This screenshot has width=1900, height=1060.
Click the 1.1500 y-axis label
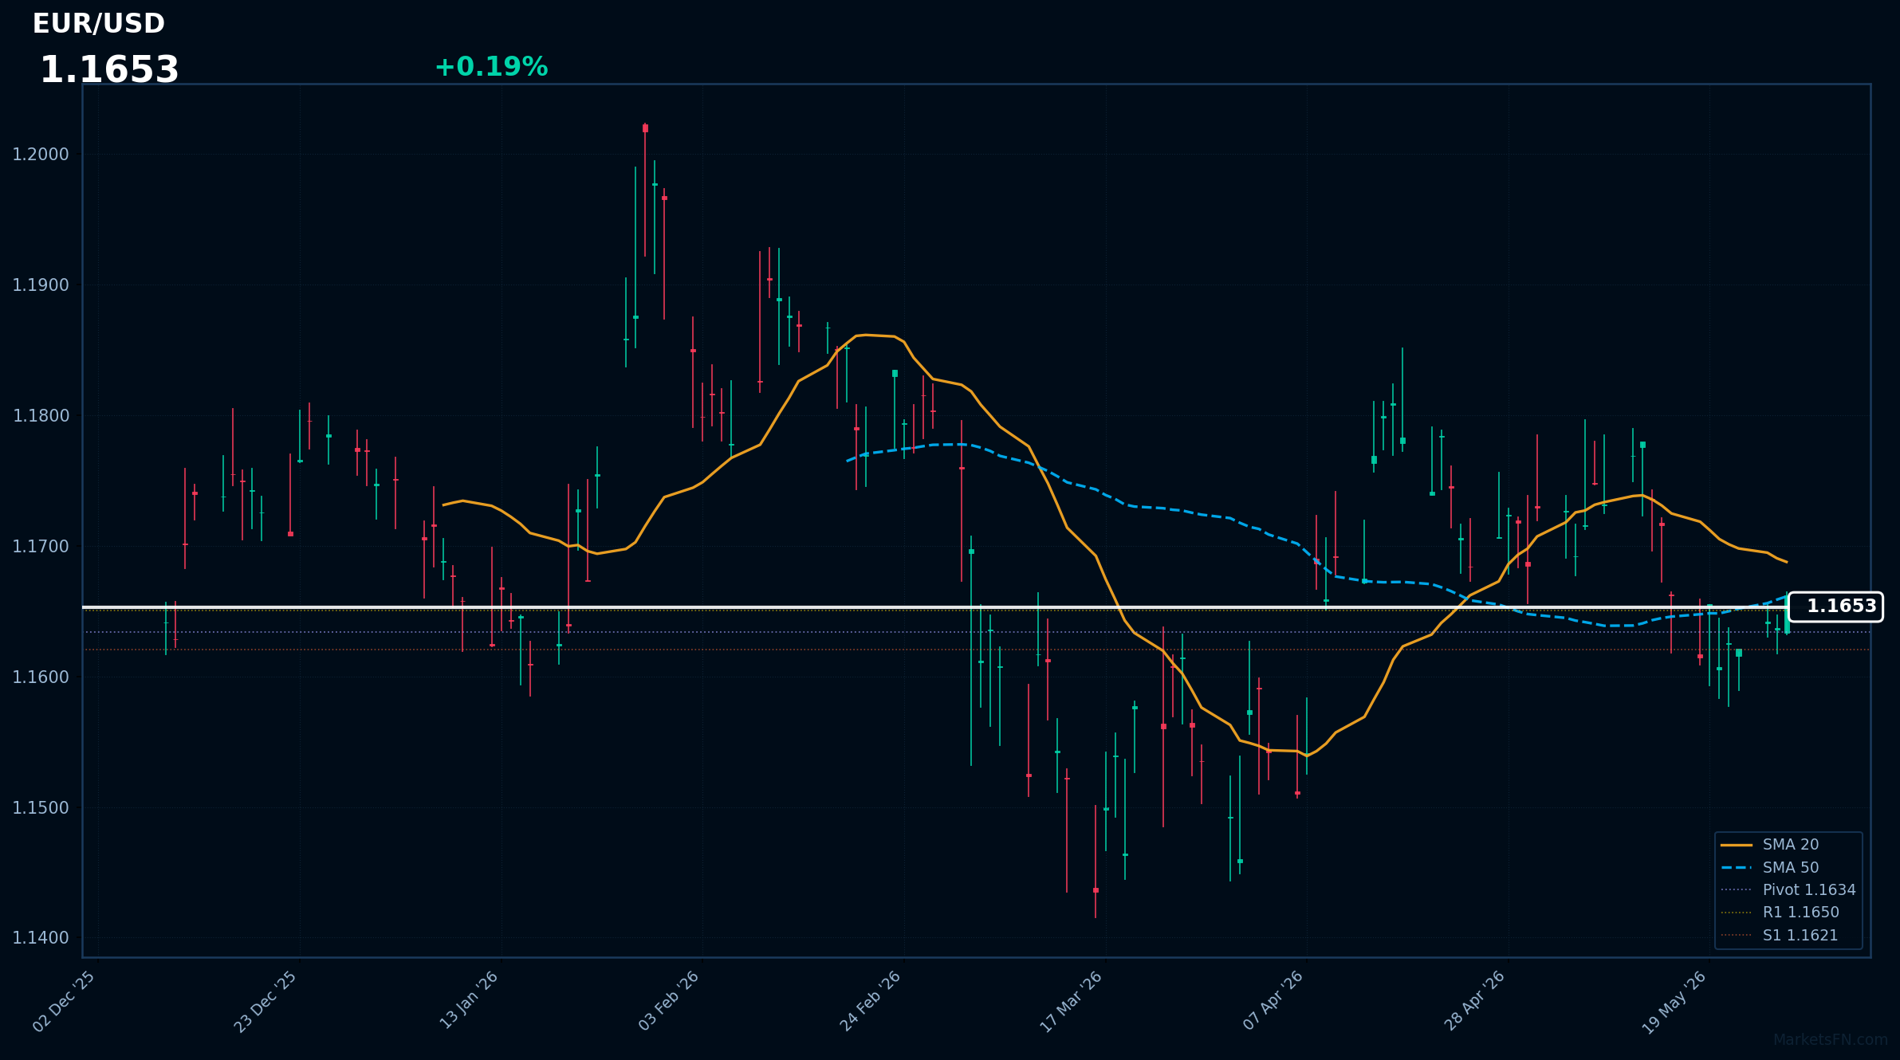[41, 808]
